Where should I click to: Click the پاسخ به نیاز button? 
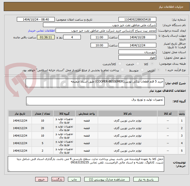(x=146, y=179)
